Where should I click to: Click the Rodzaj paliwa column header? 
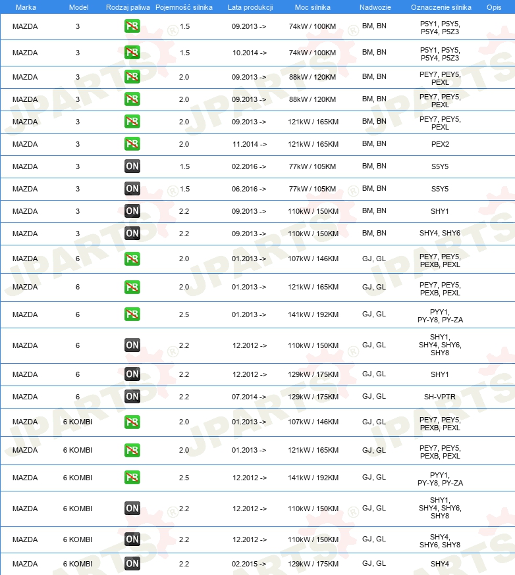pyautogui.click(x=128, y=7)
